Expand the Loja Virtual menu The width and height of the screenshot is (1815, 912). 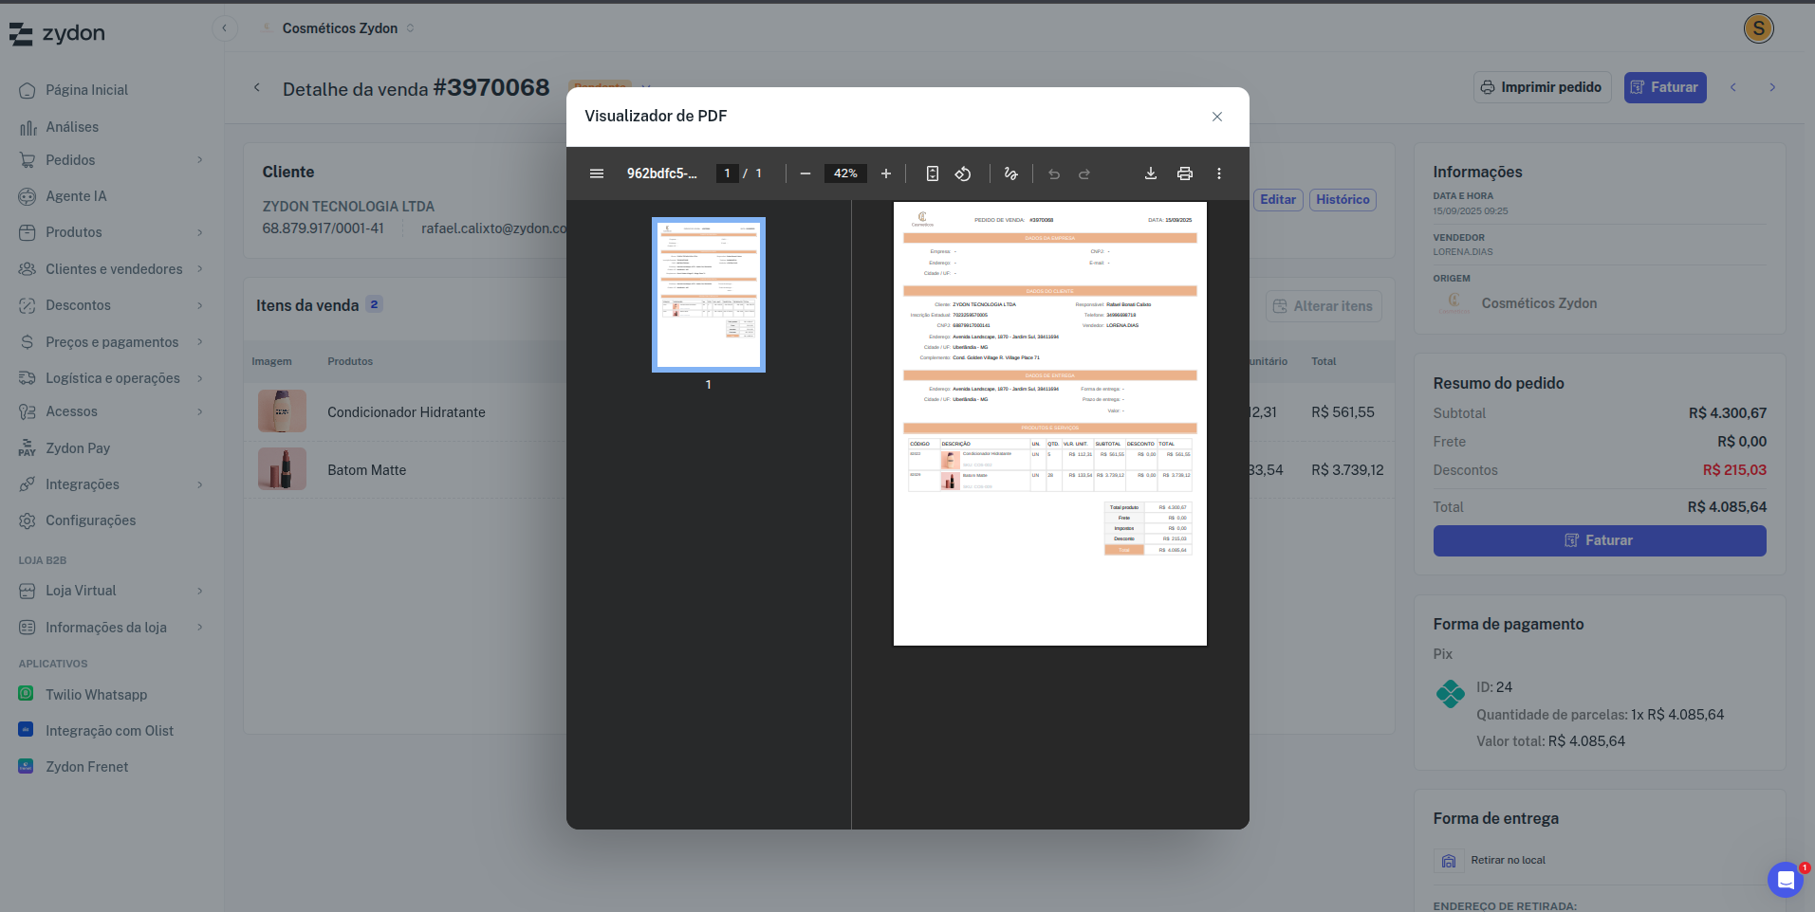[x=112, y=591]
